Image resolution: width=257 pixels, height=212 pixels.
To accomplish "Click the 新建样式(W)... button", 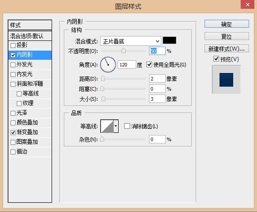I will pyautogui.click(x=227, y=48).
